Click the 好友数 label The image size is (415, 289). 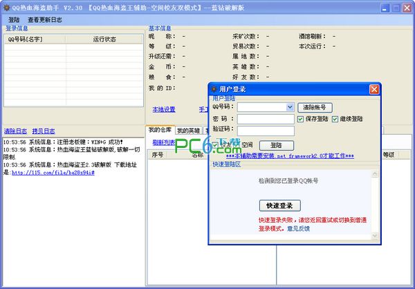[246, 77]
